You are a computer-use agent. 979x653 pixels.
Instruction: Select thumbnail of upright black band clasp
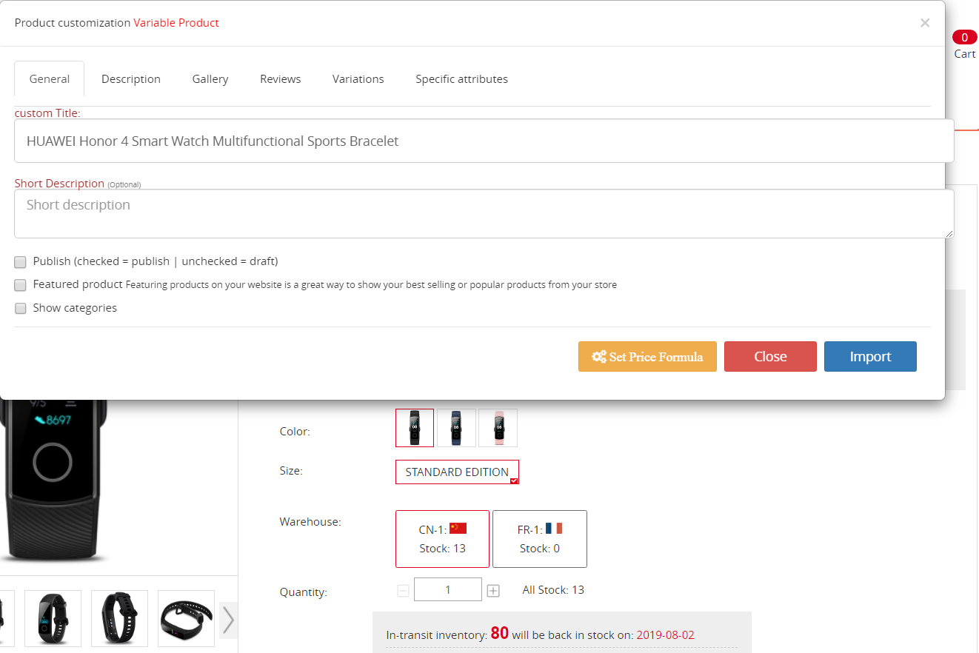point(119,618)
